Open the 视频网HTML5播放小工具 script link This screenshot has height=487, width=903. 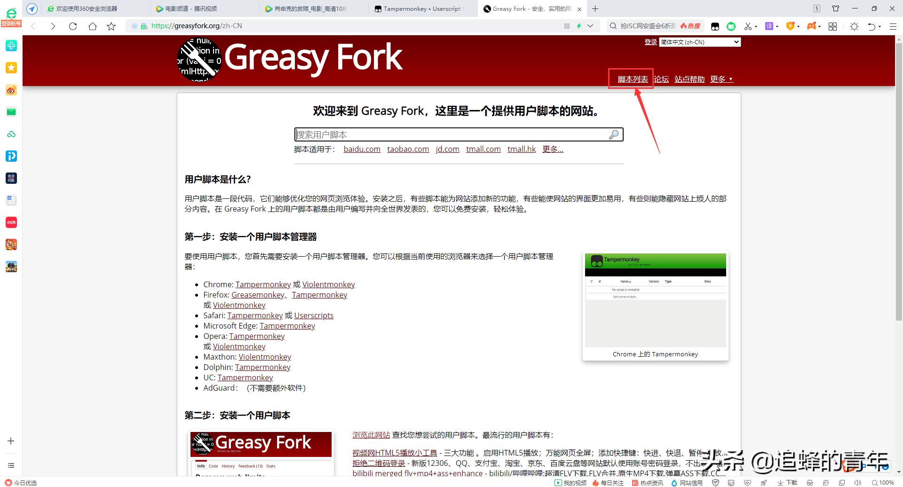coord(395,453)
